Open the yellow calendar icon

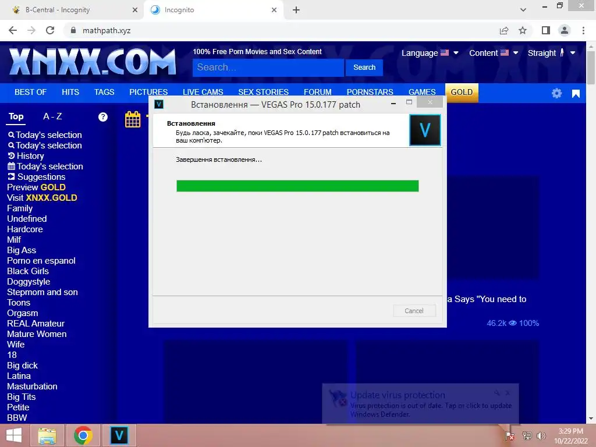click(133, 119)
